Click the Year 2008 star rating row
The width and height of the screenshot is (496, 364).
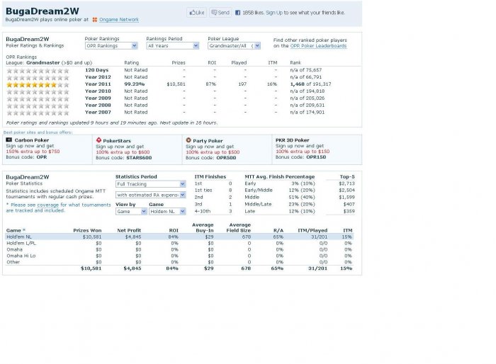tap(38, 106)
